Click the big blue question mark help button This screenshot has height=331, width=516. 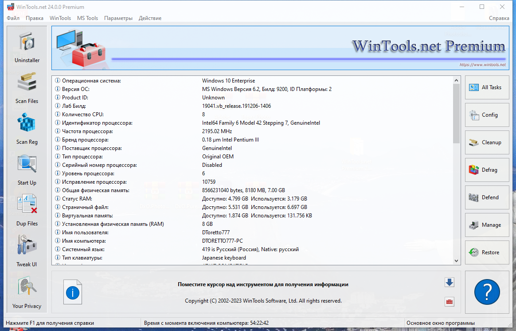pos(487,292)
